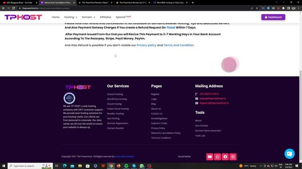302x169 pixels.
Task: Open Dns Checker under Tools
Action: 201,126
